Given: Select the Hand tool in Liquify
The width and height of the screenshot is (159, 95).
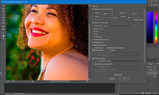Looking at the screenshot, I should coord(4,36).
